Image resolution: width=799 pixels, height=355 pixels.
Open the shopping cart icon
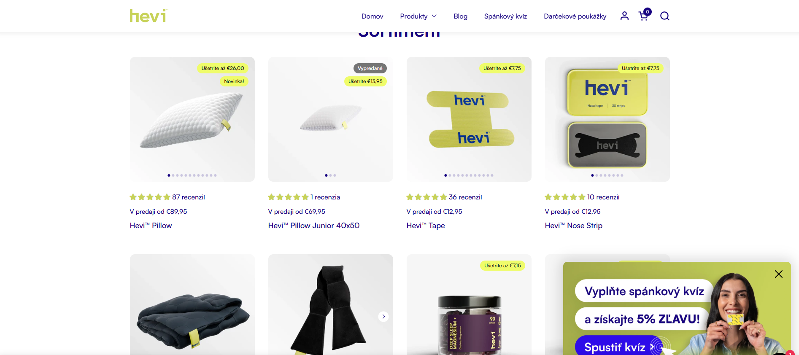pos(644,16)
